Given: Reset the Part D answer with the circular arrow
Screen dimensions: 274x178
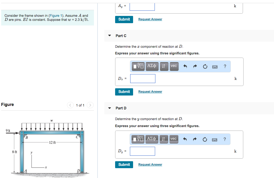Looking at the screenshot, I should [x=205, y=139].
